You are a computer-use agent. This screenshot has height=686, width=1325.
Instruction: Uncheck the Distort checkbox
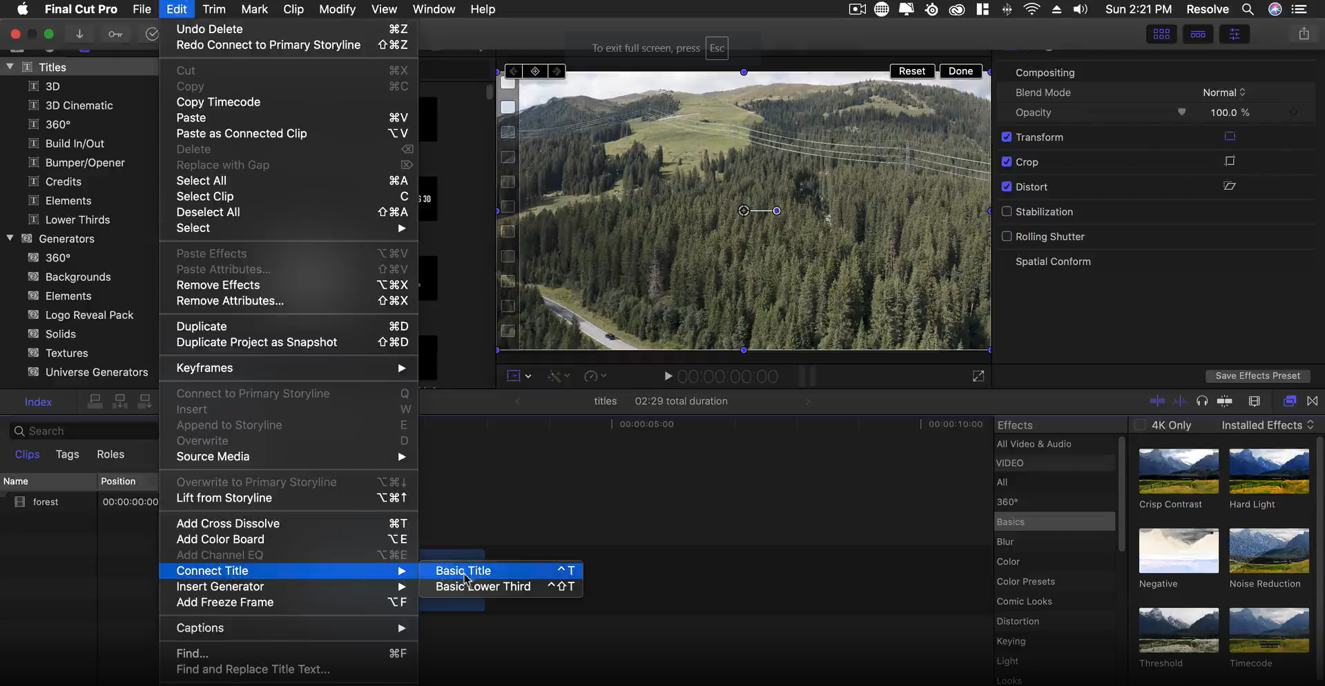[x=1007, y=186]
